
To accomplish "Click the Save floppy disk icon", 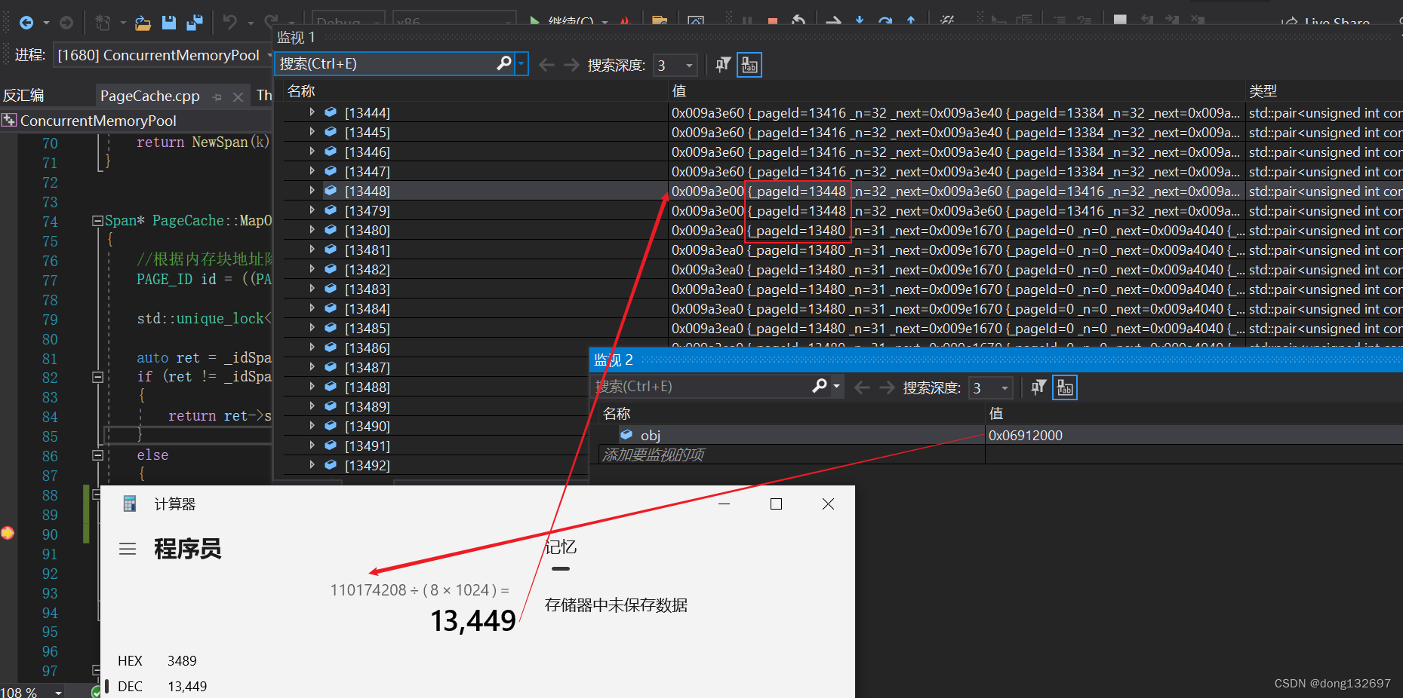I will point(169,23).
